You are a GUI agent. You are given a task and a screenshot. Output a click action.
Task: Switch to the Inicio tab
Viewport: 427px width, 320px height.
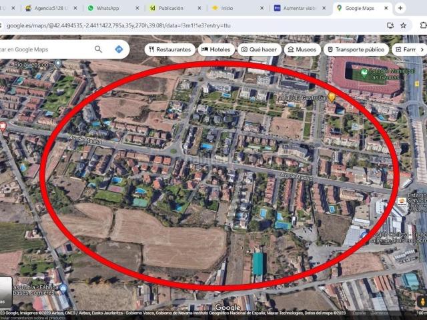point(227,9)
